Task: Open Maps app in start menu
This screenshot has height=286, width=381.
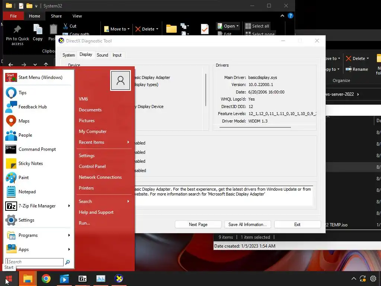Action: point(38,121)
